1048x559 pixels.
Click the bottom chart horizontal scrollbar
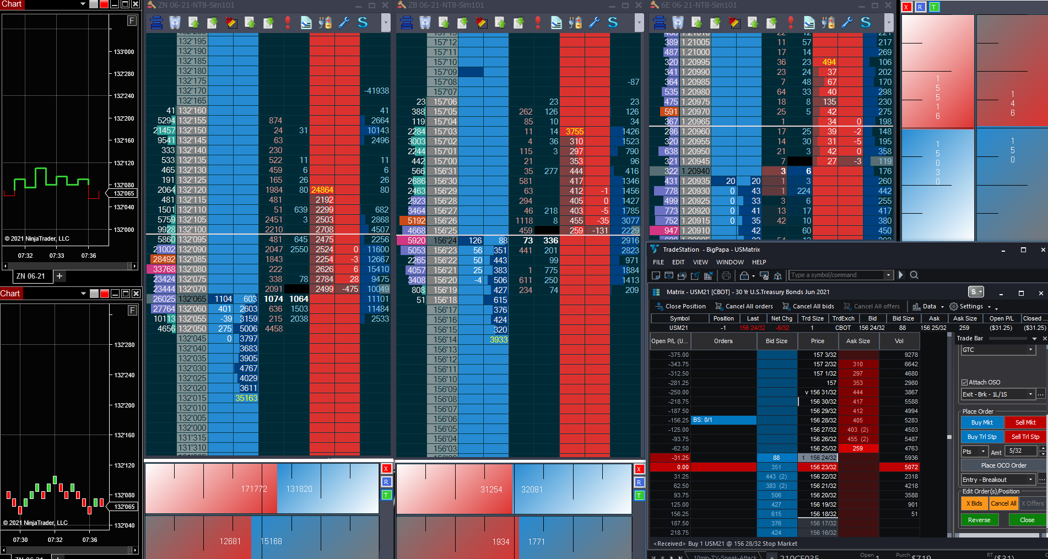pos(69,550)
